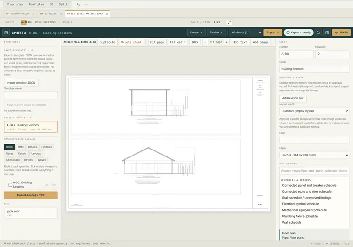Image resolution: width=353 pixels, height=247 pixels.
Task: Open the Create dropdown
Action: [x=196, y=32]
